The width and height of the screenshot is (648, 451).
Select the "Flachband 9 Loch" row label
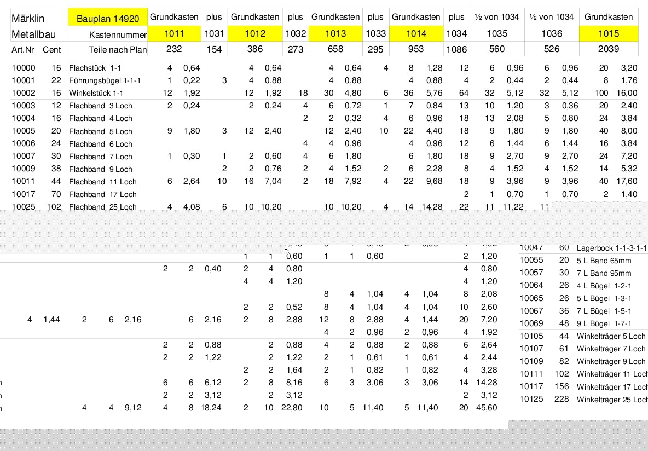(100, 169)
